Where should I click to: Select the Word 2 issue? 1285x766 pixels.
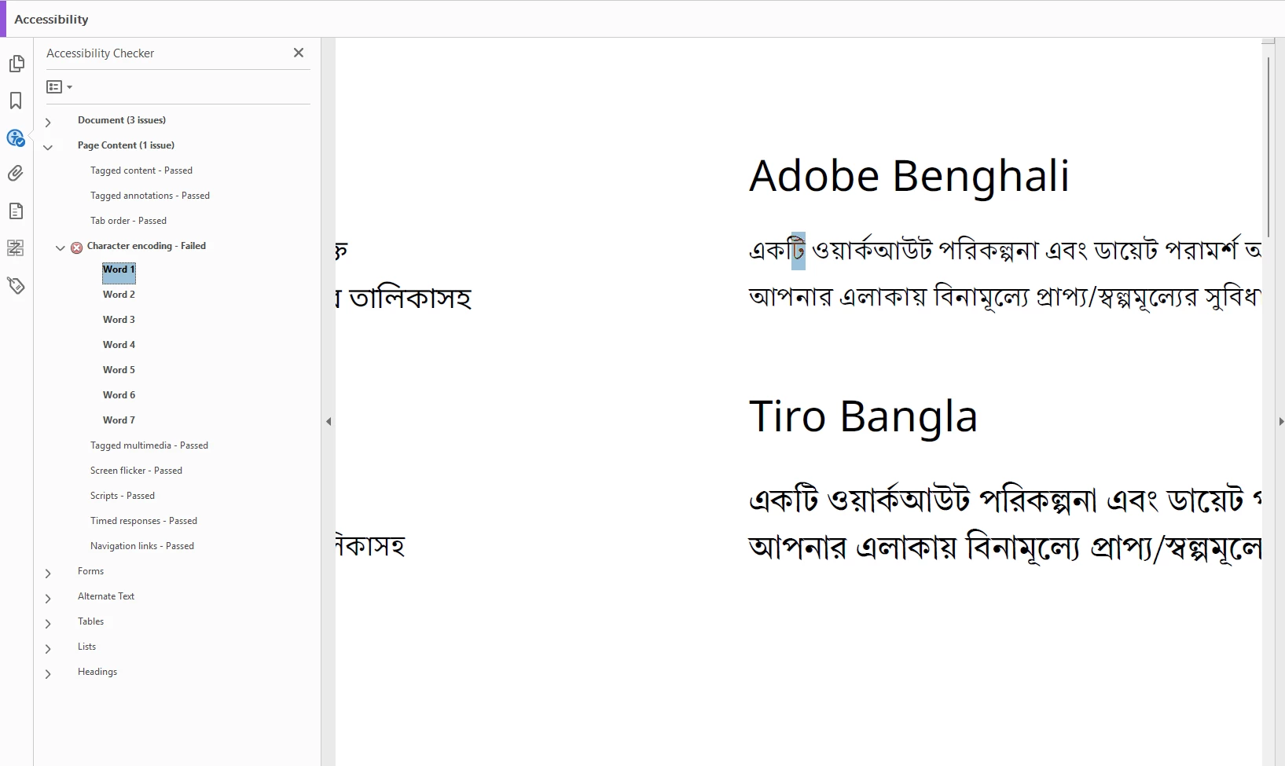(119, 295)
